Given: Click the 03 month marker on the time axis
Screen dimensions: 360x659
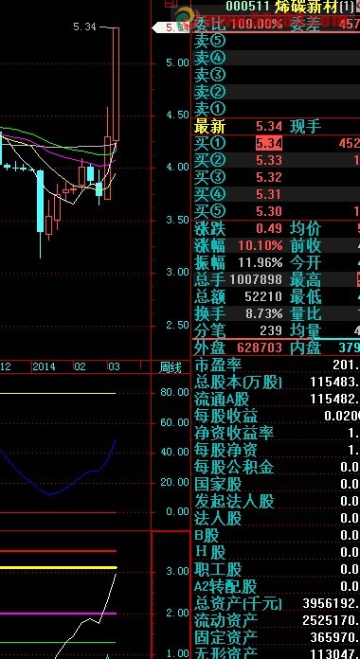Looking at the screenshot, I should 114,366.
